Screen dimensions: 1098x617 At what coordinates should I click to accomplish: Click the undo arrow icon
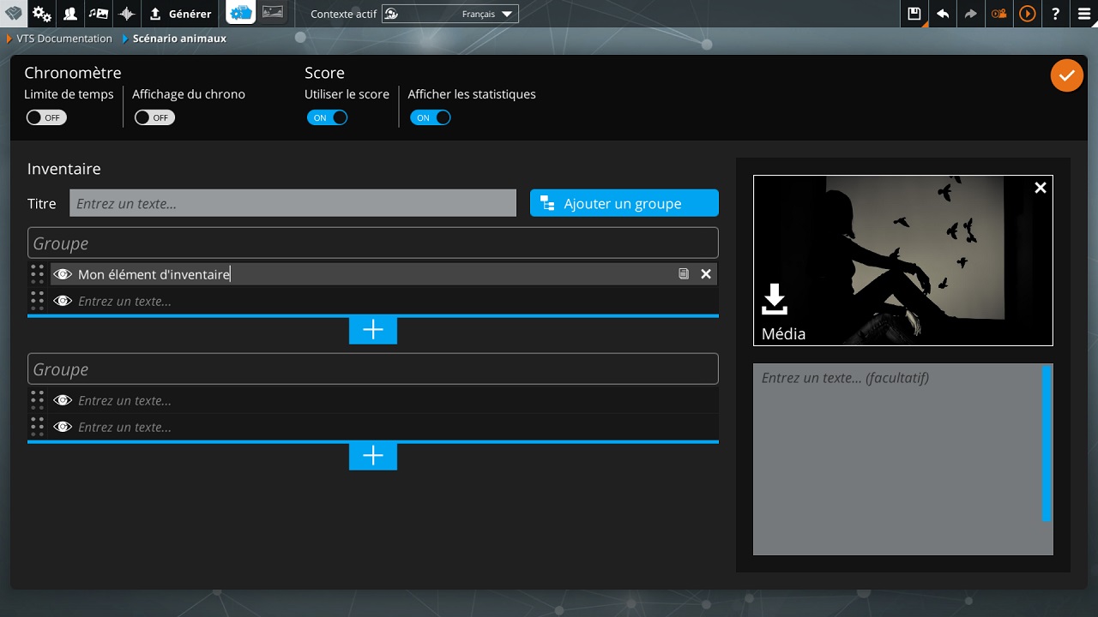pyautogui.click(x=943, y=13)
